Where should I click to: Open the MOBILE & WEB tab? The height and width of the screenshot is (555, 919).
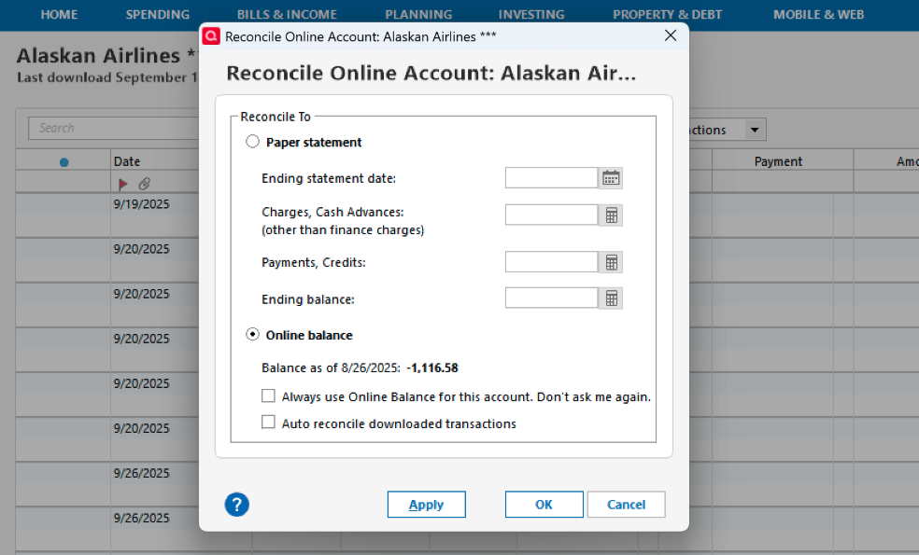click(x=819, y=15)
